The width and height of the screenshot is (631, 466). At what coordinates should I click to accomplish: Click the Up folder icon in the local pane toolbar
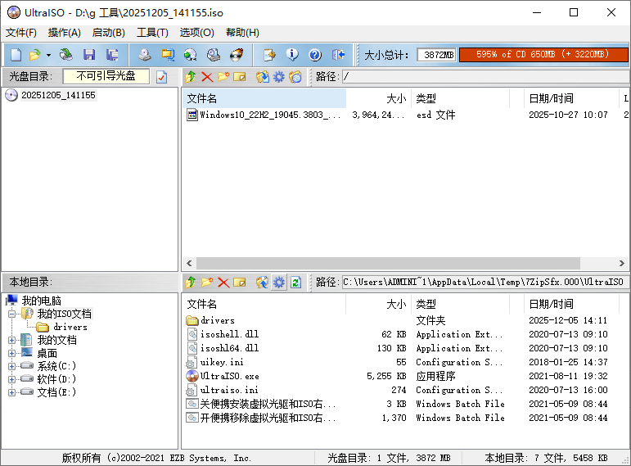click(x=191, y=283)
